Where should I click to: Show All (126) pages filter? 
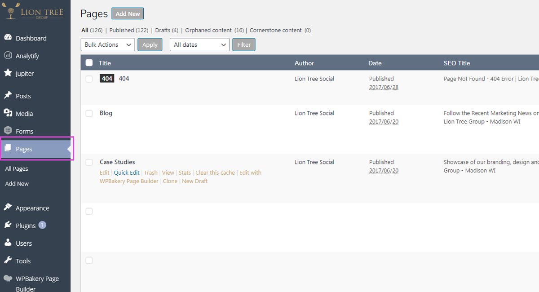coord(92,30)
